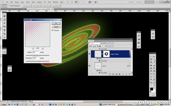171x106 pixels.
Task: Expand more workspaces chevron
Action: 156,2
